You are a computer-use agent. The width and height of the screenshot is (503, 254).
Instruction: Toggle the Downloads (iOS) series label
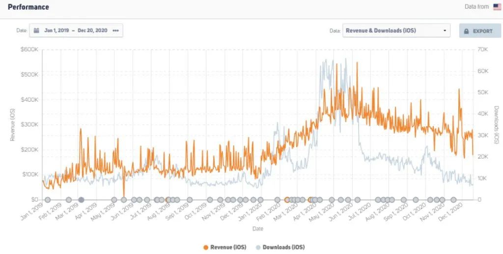pyautogui.click(x=283, y=247)
